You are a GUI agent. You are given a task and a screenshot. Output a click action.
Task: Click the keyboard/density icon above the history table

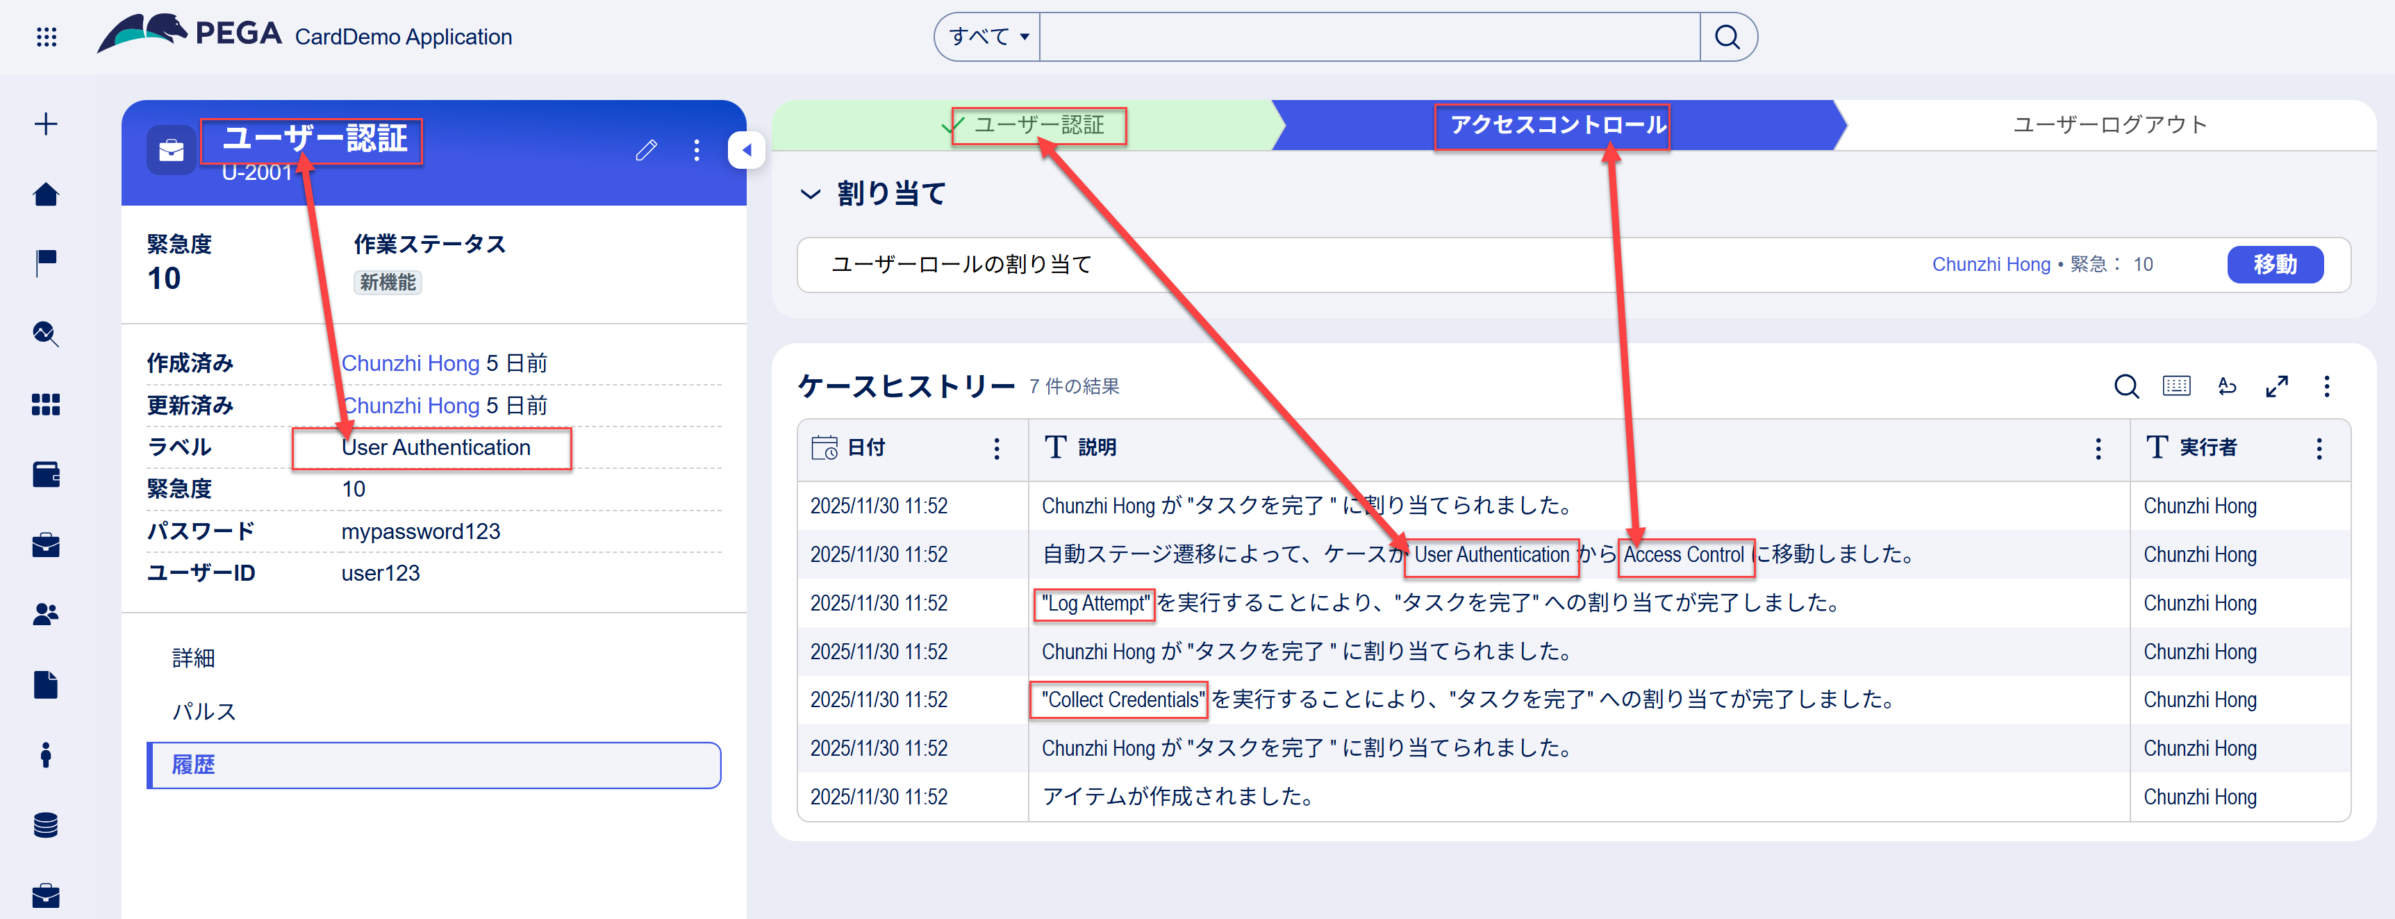(2176, 386)
